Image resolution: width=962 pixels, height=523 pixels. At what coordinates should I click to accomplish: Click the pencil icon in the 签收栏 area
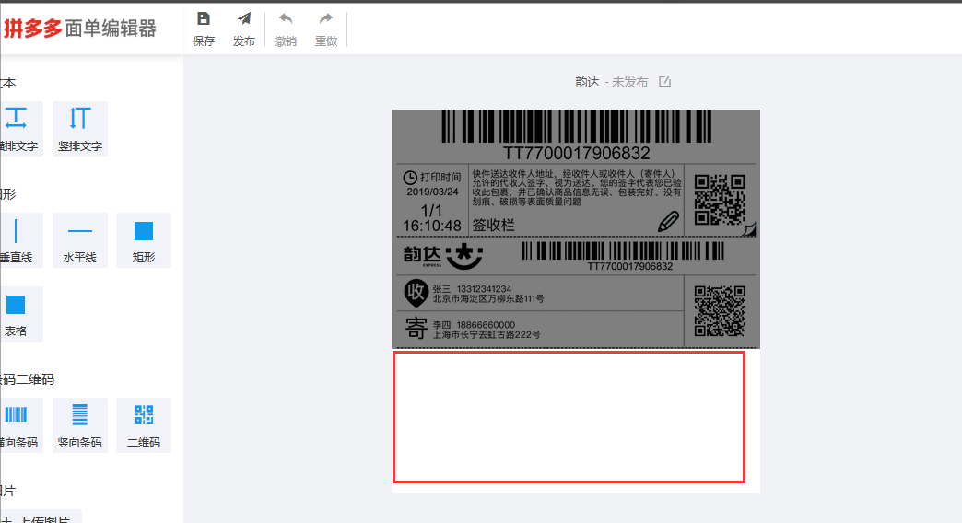(668, 221)
